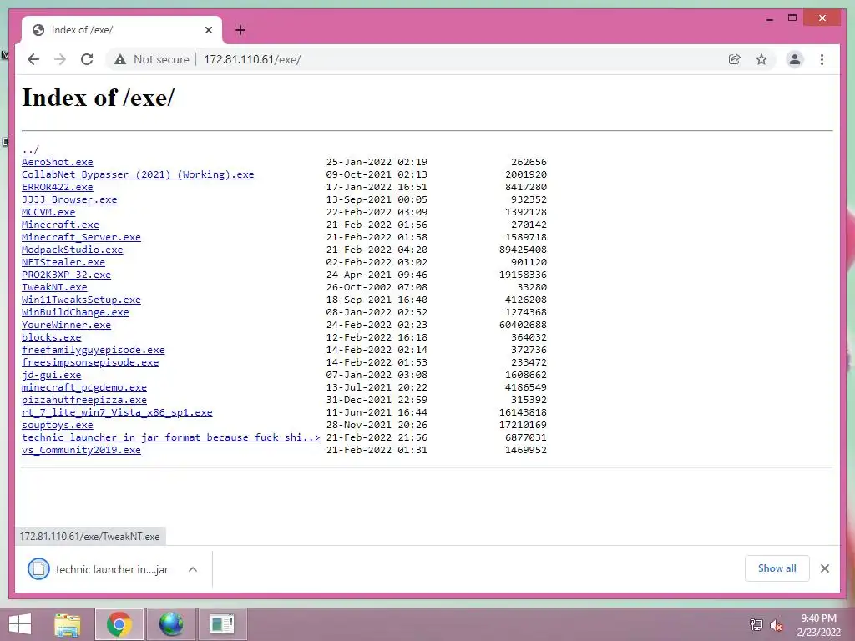This screenshot has height=641, width=855.
Task: Open Win11TweaksSetup.exe link
Action: click(x=81, y=300)
